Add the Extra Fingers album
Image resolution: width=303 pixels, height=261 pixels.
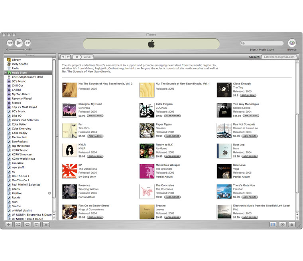coord(172,116)
